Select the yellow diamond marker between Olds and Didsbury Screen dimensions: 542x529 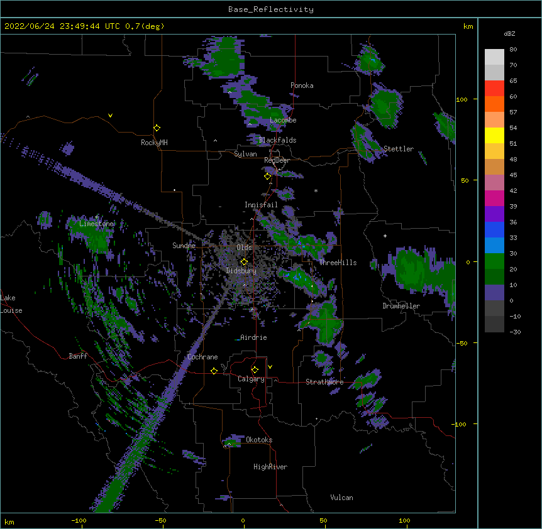pos(244,261)
